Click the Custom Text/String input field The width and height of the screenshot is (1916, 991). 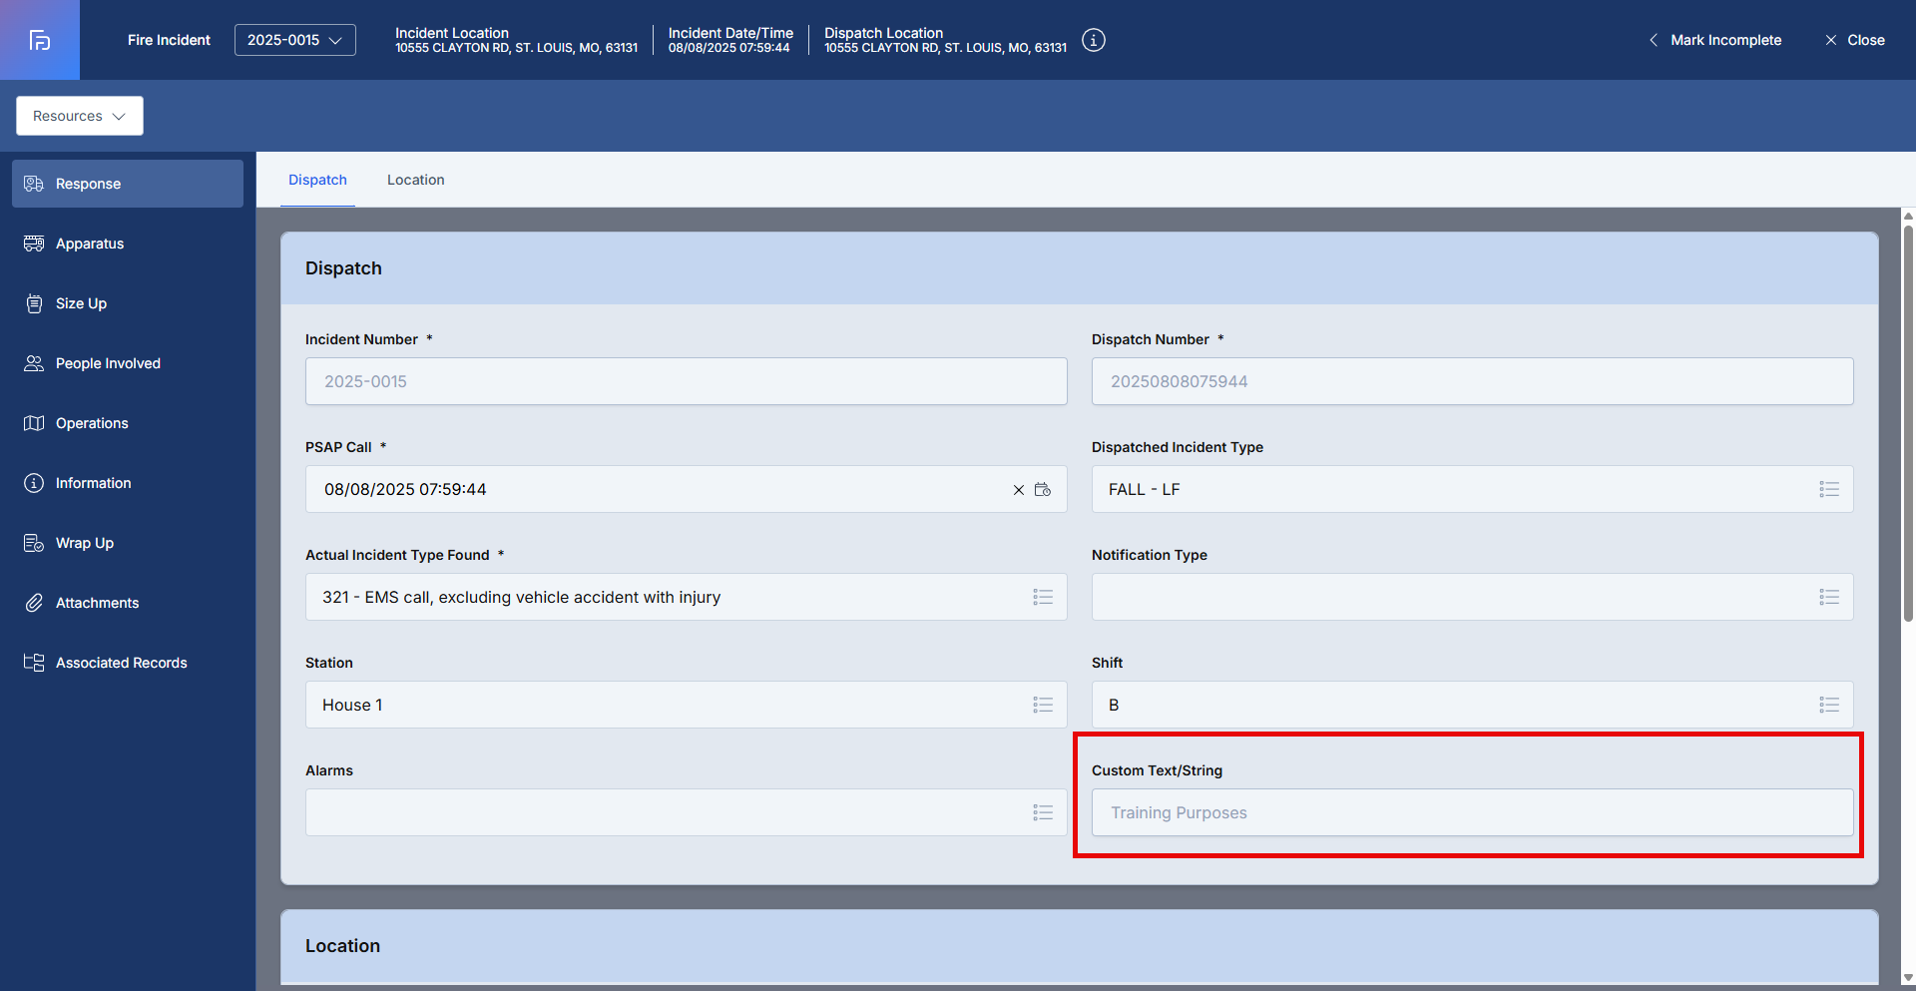pos(1473,812)
